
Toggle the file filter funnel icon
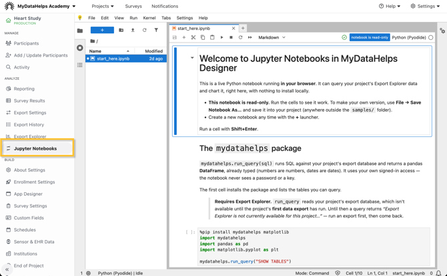coord(156,30)
